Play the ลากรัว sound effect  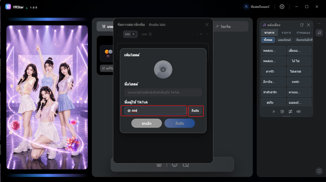point(273,71)
